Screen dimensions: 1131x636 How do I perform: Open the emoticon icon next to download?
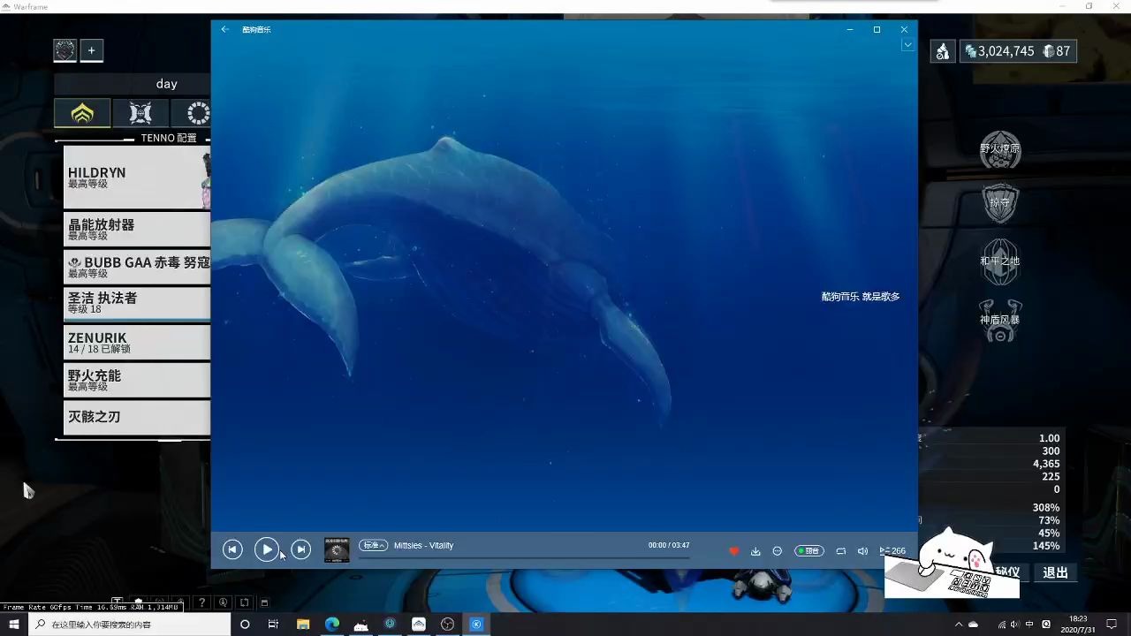[x=777, y=550]
